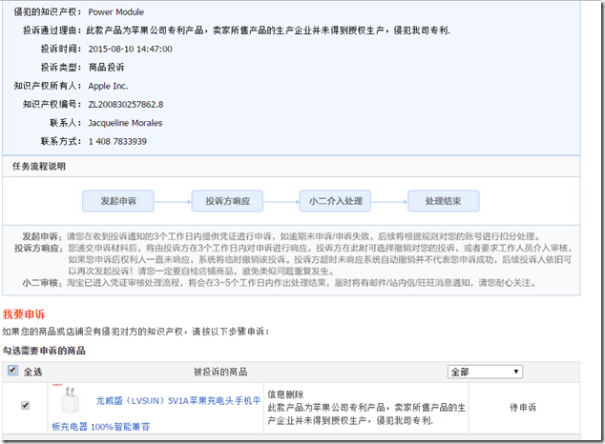Click the Apple Inc. owner value

108,86
